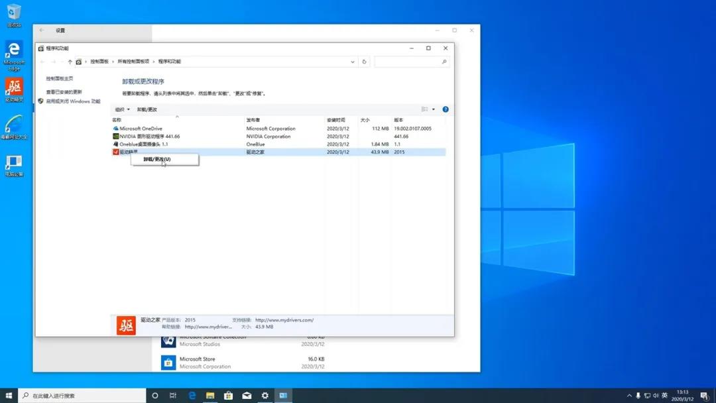Select Microsoft Store in 设置 window list
Viewport: 716px width, 403px height.
243,363
